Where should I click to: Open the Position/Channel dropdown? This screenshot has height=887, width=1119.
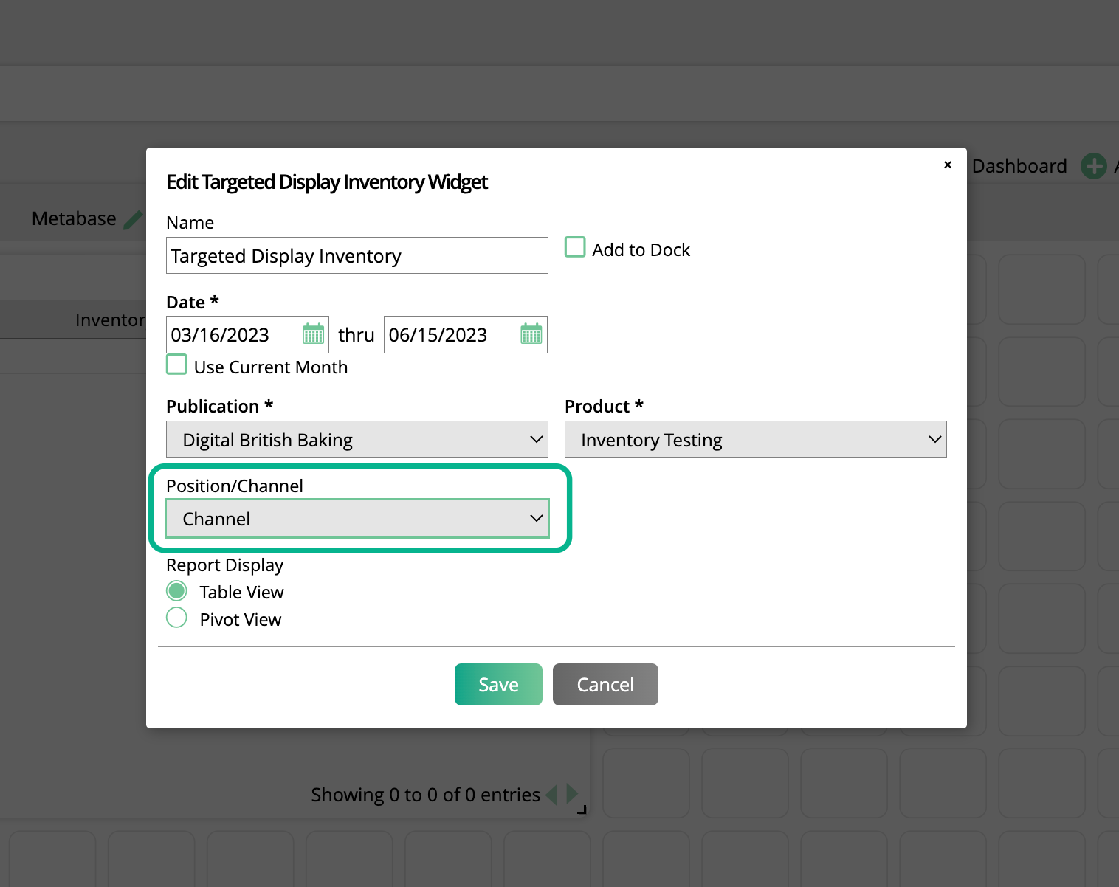pos(357,519)
